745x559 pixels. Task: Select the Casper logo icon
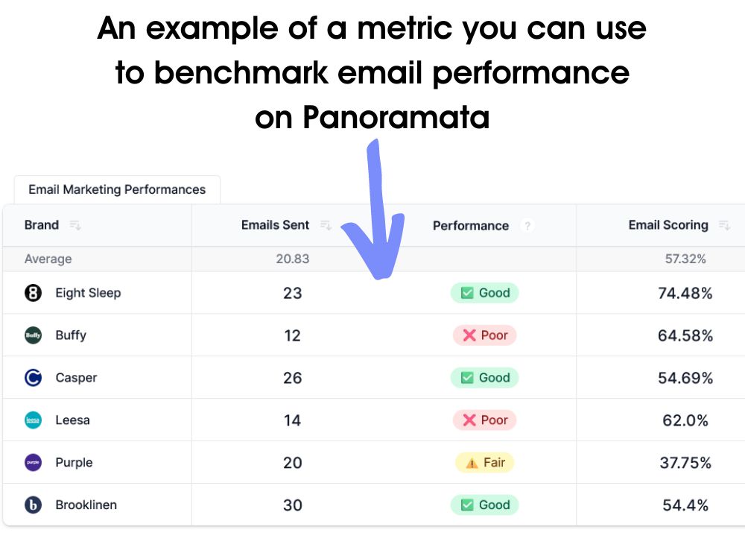(33, 377)
